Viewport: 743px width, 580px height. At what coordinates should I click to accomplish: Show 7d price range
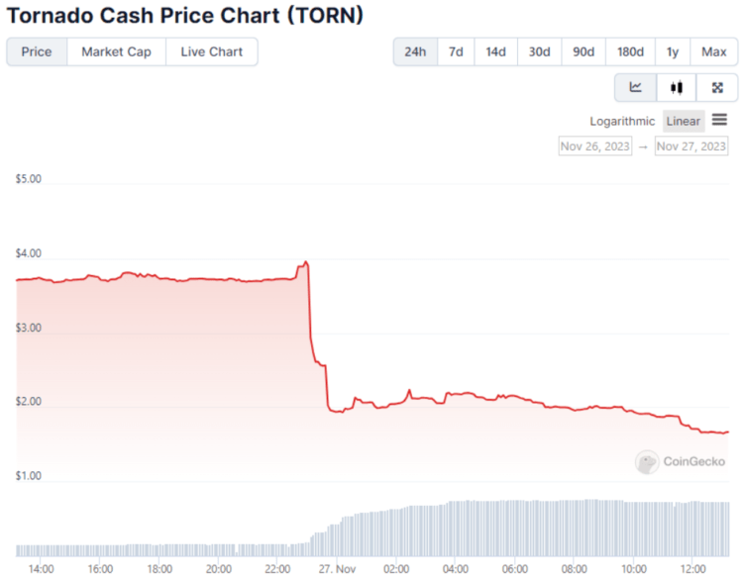(x=456, y=51)
